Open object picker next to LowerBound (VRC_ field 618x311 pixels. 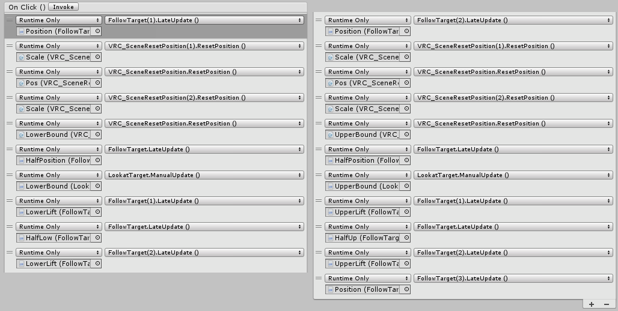tap(97, 134)
